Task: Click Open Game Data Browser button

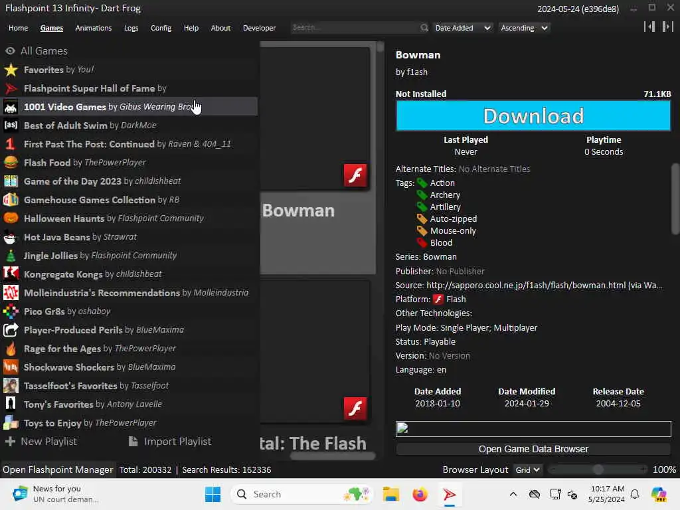Action: click(533, 449)
